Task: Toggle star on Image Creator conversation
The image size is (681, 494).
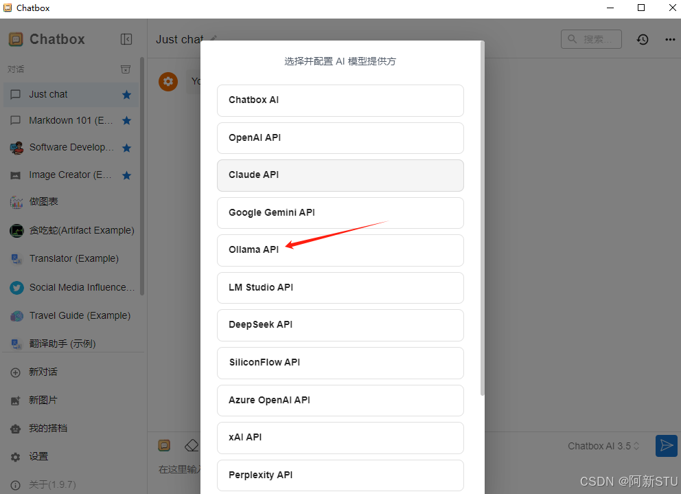Action: click(x=126, y=175)
